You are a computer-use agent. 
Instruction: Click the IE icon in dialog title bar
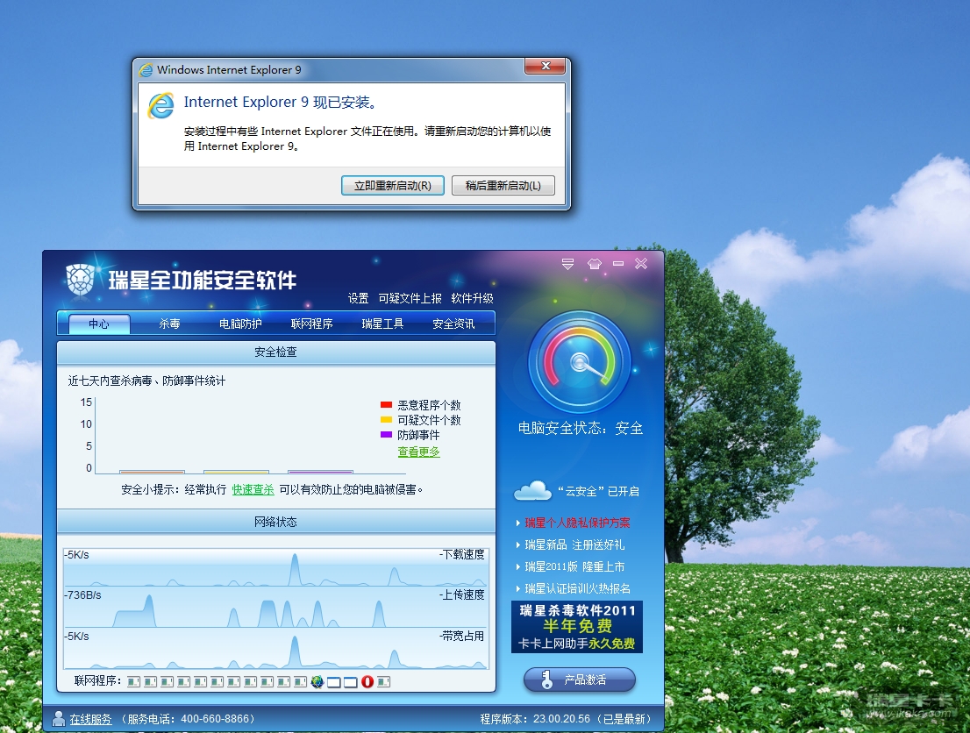click(146, 70)
